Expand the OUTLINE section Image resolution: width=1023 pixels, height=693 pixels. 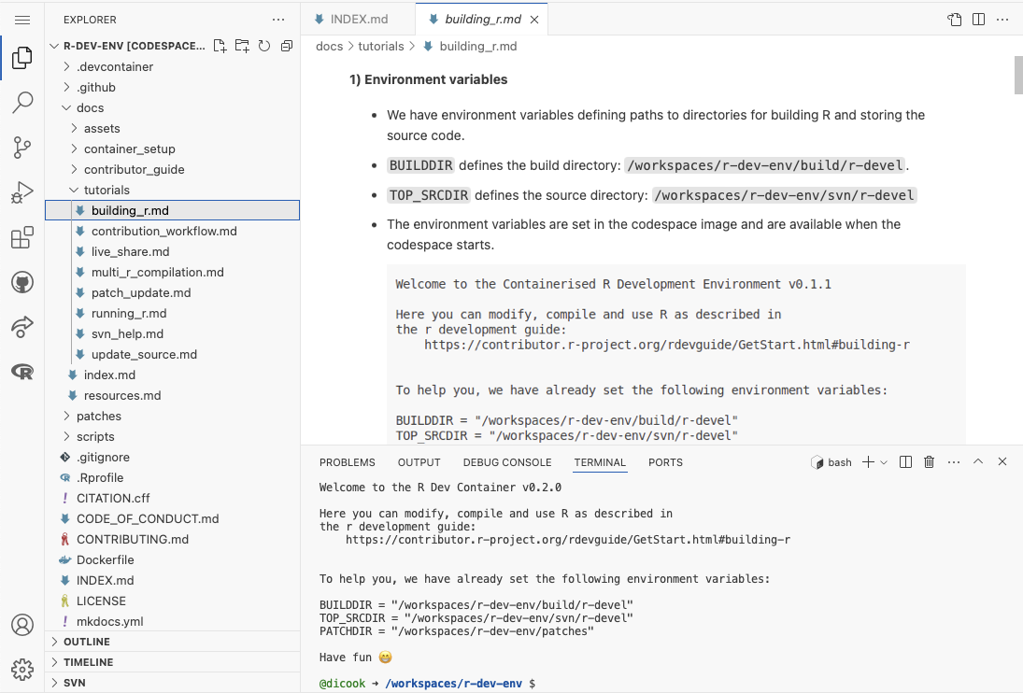[86, 642]
